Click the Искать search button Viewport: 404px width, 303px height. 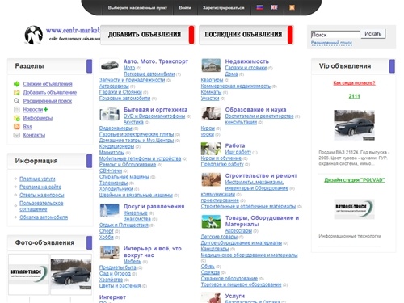(373, 34)
